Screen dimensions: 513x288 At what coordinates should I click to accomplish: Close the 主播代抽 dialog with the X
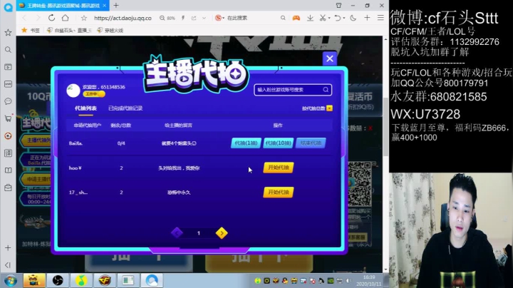[x=329, y=58]
